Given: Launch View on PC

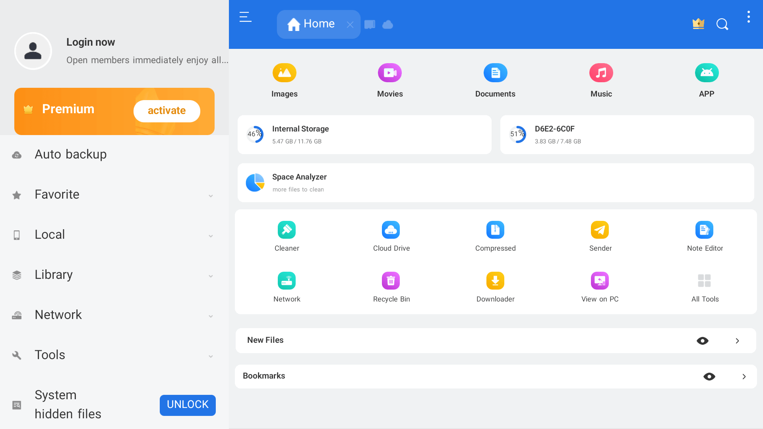Looking at the screenshot, I should (x=600, y=286).
